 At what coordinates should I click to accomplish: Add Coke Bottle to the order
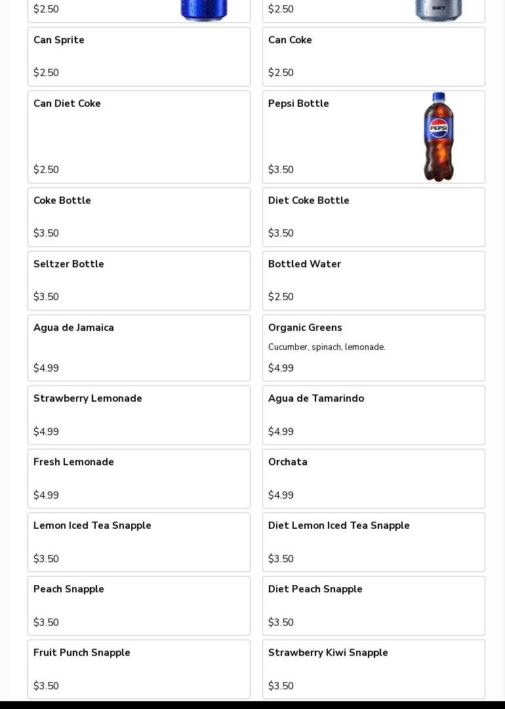[x=139, y=217]
